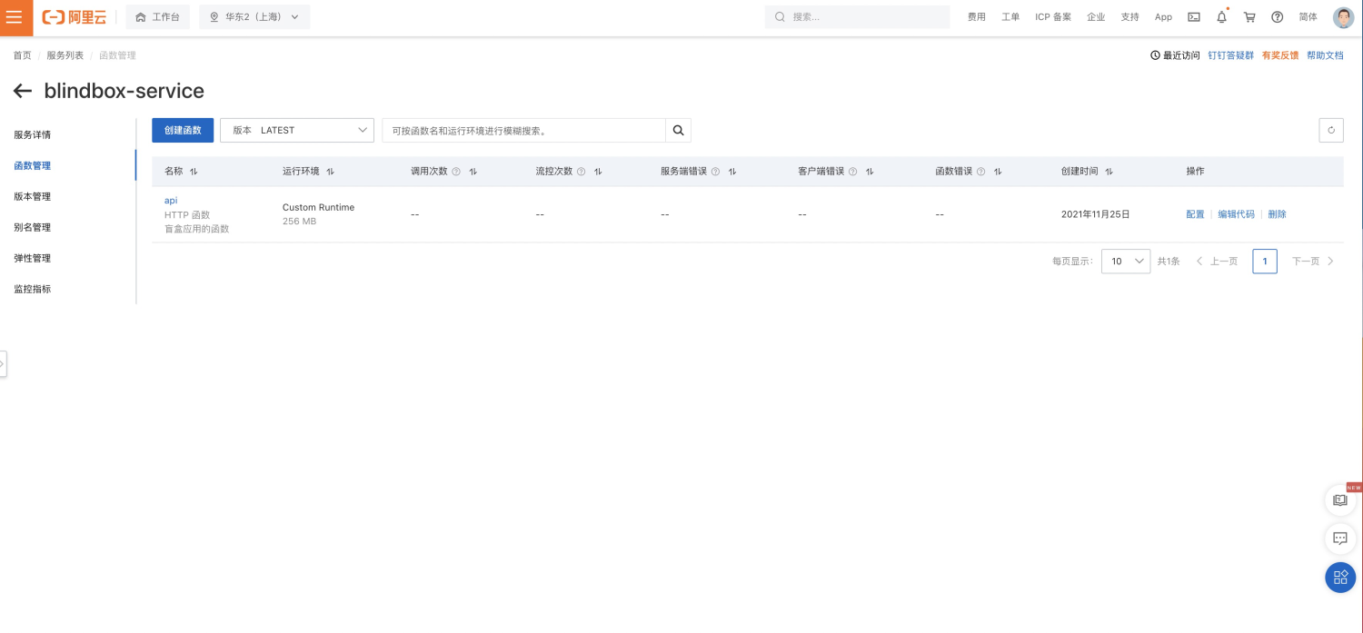Open the notification bell

1221,17
